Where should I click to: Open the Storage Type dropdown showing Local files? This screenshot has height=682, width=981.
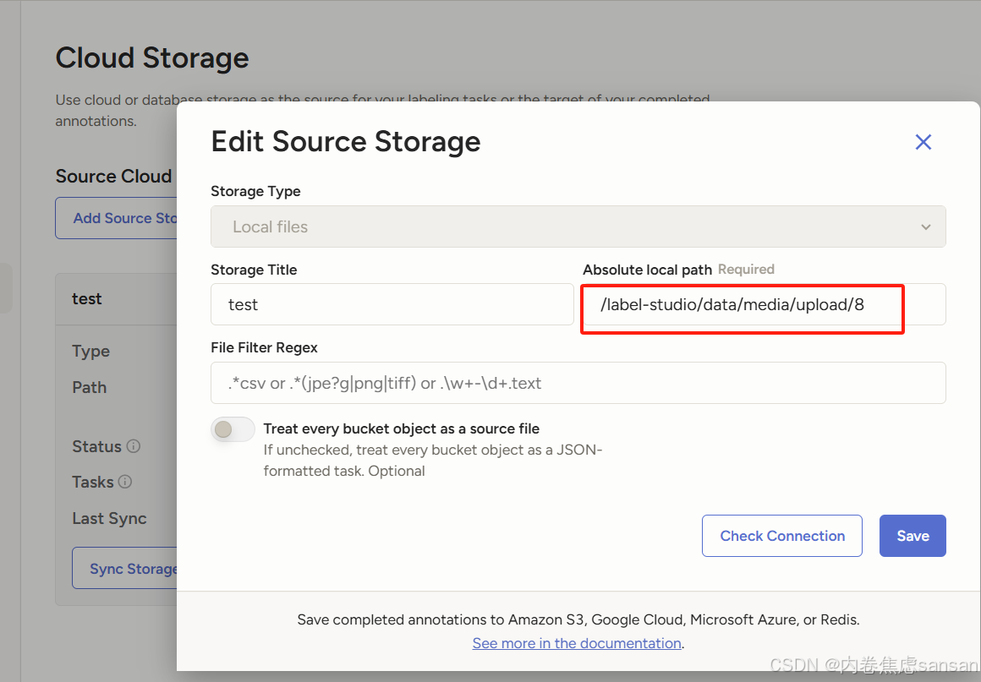point(578,226)
